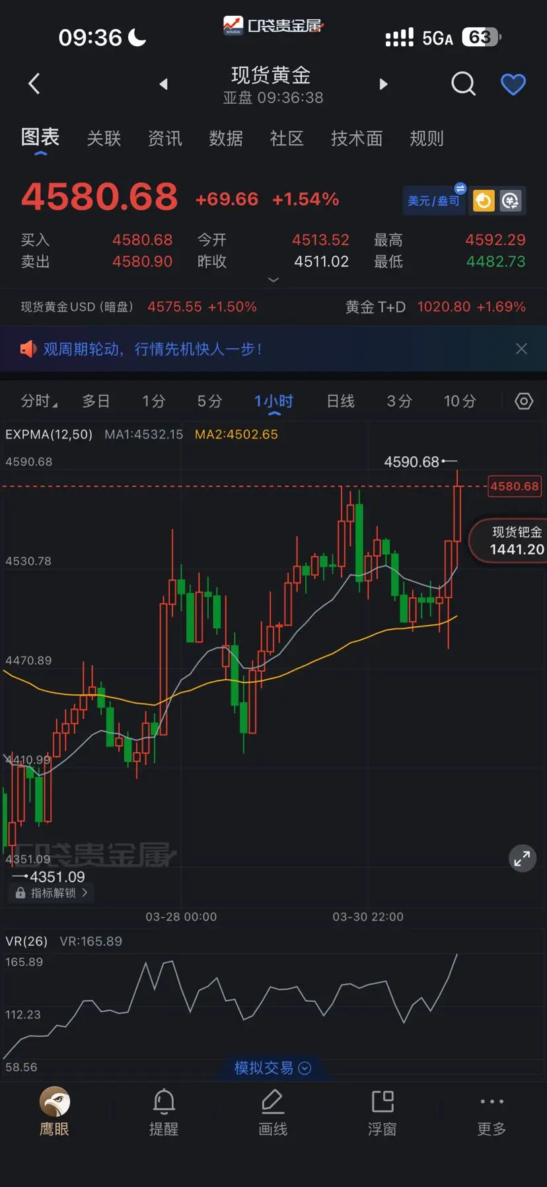Open the 观周期轮动 banner message

point(153,348)
